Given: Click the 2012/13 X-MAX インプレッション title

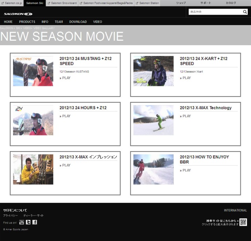Looking at the screenshot, I should tap(88, 157).
